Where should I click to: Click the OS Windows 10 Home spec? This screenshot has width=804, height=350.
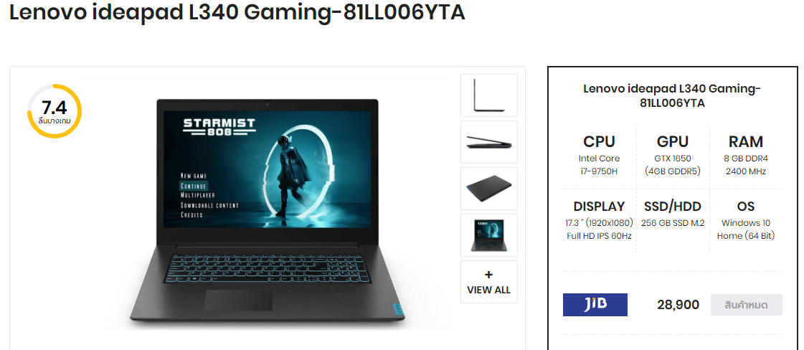746,220
